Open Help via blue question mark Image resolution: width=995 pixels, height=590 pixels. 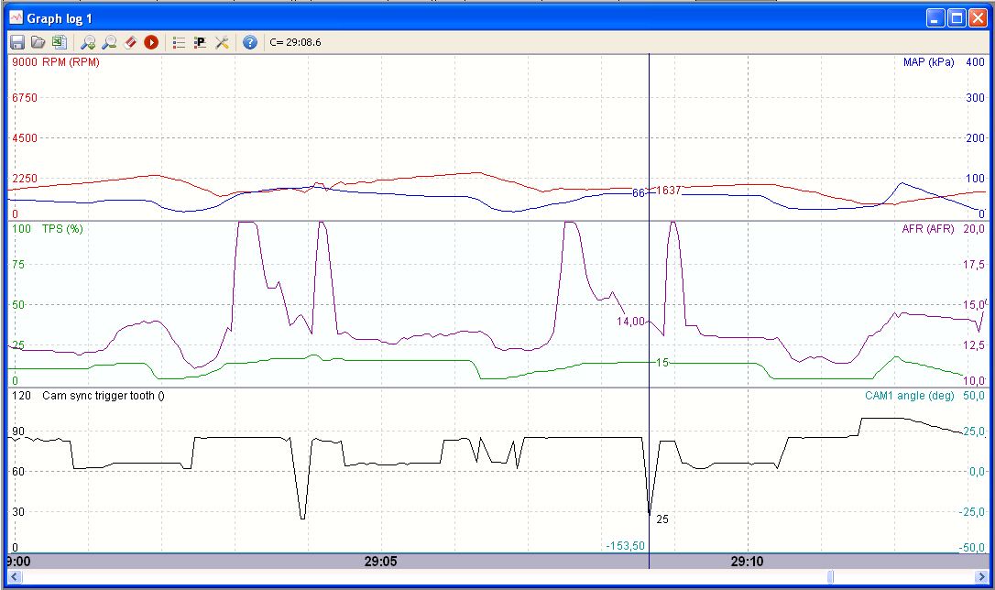click(x=249, y=42)
